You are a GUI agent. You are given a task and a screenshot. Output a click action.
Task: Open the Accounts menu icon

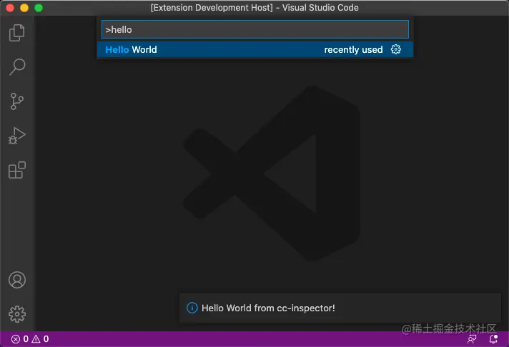pos(17,280)
